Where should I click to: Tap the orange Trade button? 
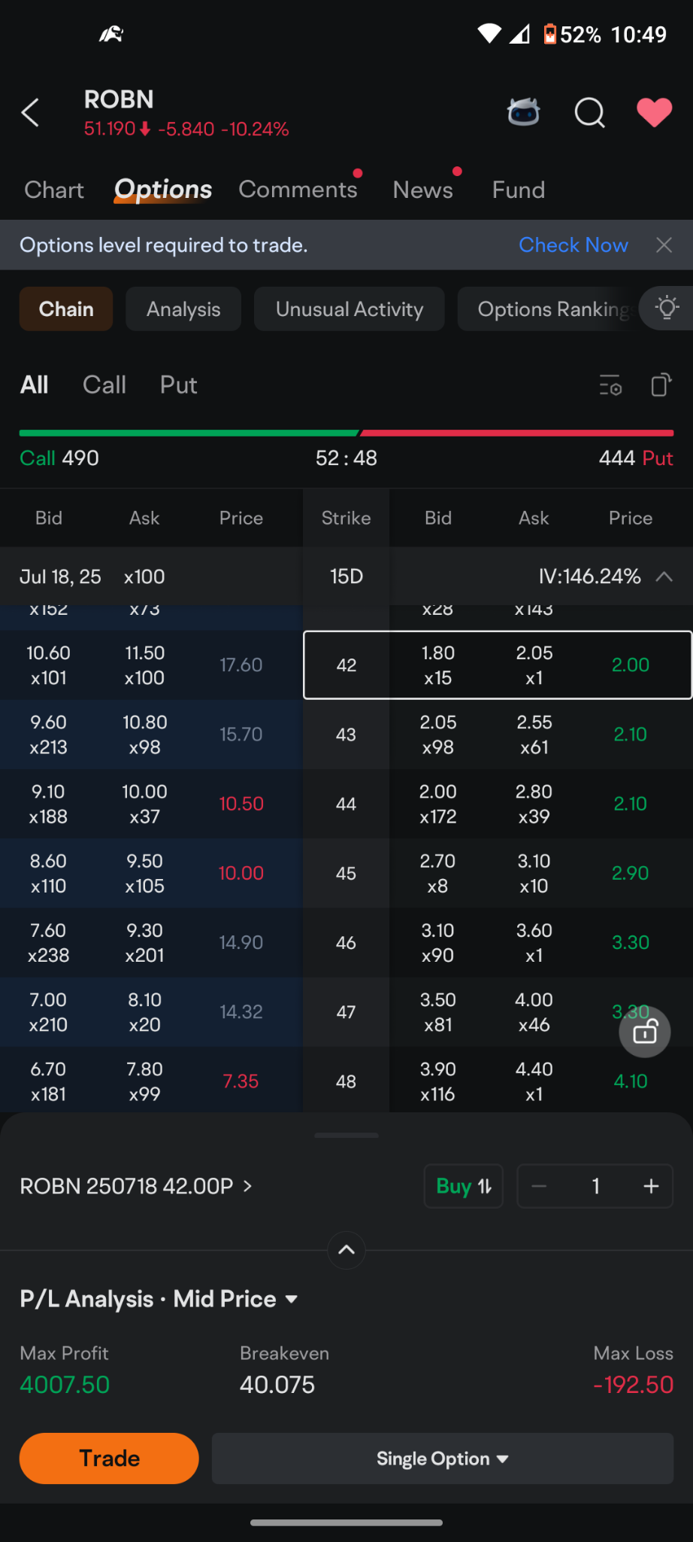(x=109, y=1458)
